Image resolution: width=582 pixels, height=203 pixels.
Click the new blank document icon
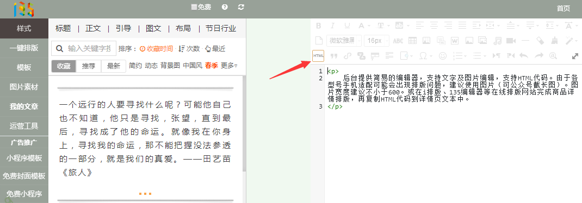point(318,40)
